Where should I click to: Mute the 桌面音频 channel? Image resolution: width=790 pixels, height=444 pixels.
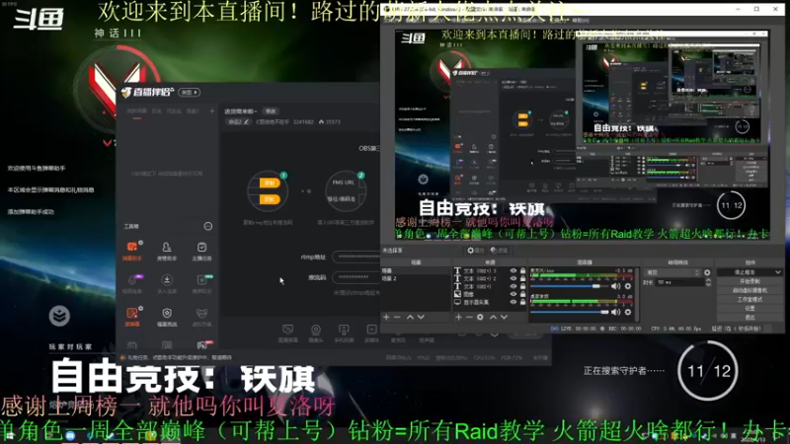click(615, 312)
